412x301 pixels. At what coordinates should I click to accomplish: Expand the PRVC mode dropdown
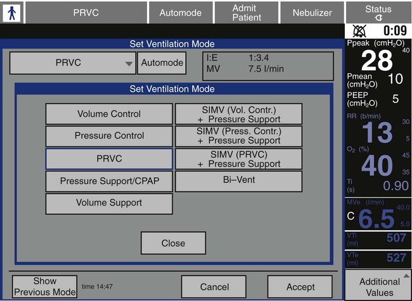[73, 63]
